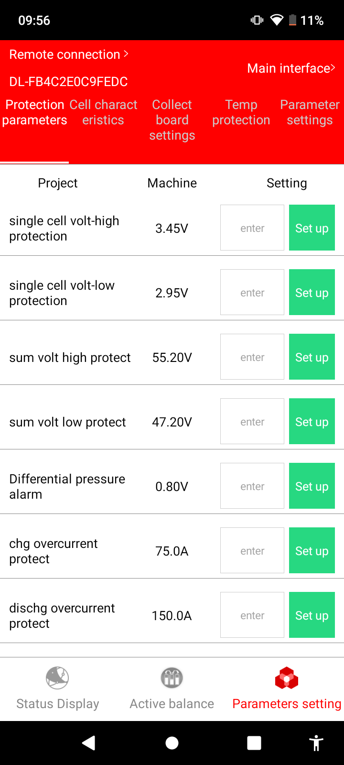The width and height of the screenshot is (344, 765).
Task: Go to Main interface link
Action: [x=291, y=68]
